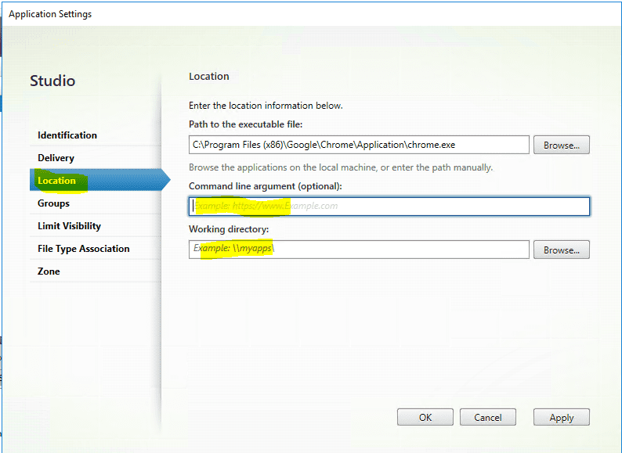Click the 'Studio' heading
The height and width of the screenshot is (453, 622).
[52, 81]
